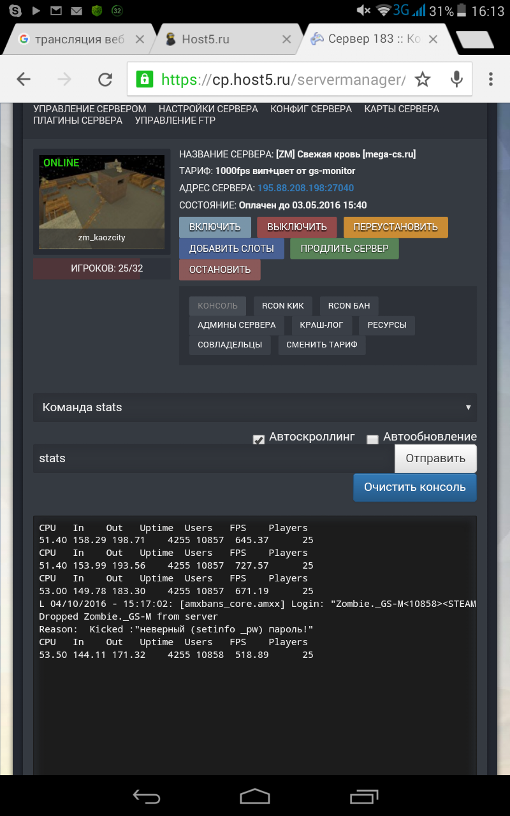510x816 pixels.
Task: Tap the Android home navigation button
Action: tap(255, 796)
